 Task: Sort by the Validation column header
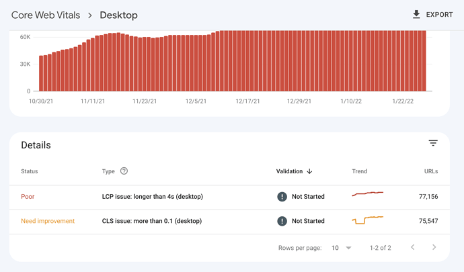(289, 171)
